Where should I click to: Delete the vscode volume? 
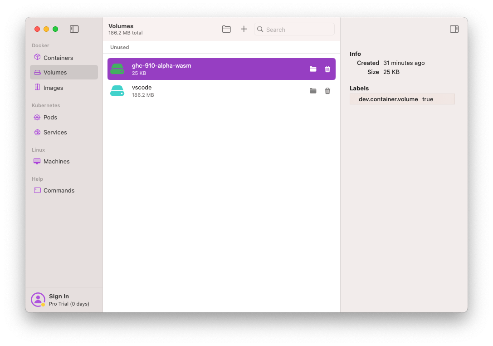[x=327, y=91]
